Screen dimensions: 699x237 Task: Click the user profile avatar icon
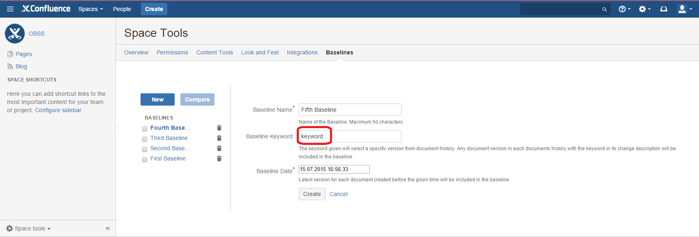click(x=683, y=9)
